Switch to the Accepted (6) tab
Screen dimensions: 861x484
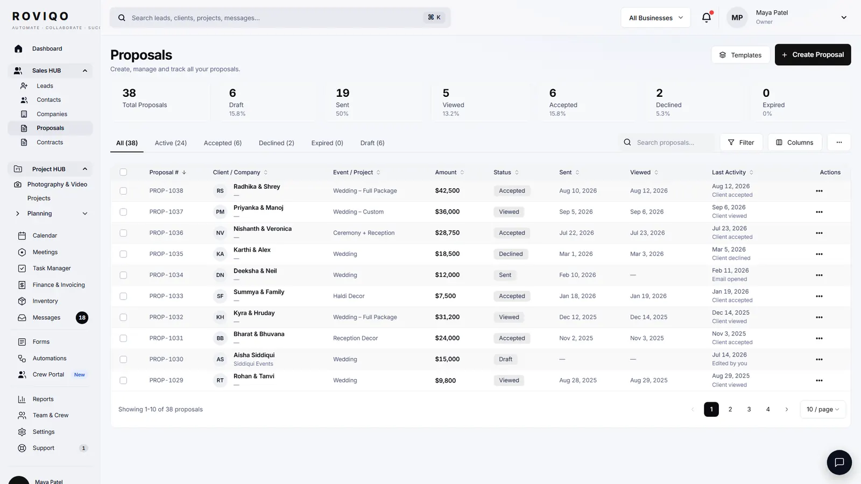[x=223, y=143]
